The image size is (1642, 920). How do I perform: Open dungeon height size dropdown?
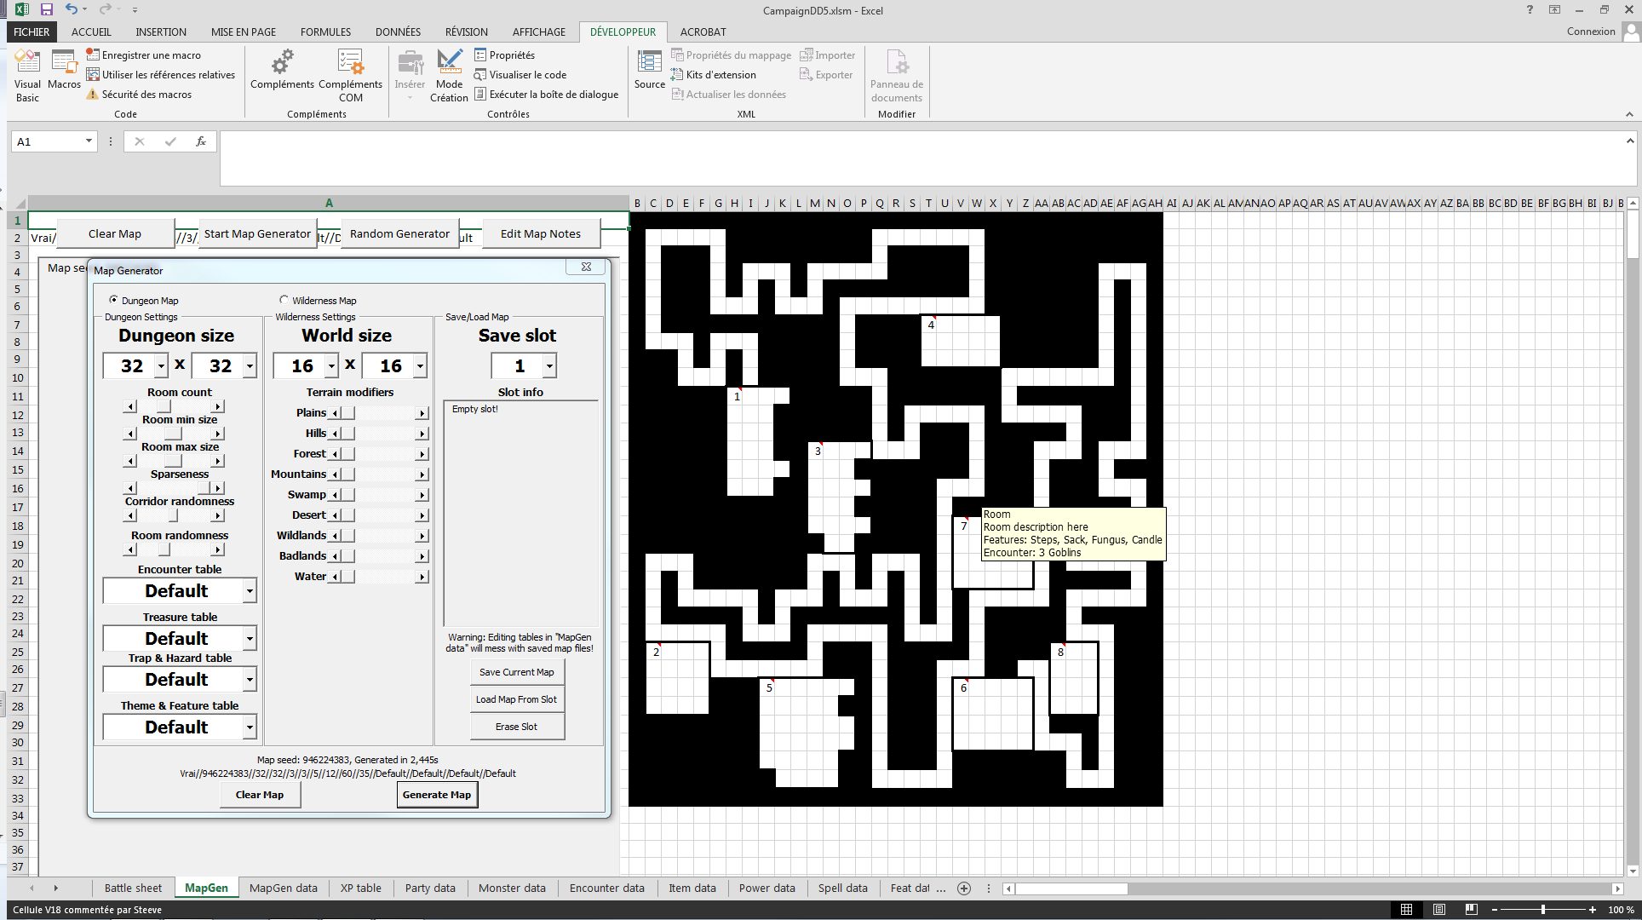coord(250,366)
